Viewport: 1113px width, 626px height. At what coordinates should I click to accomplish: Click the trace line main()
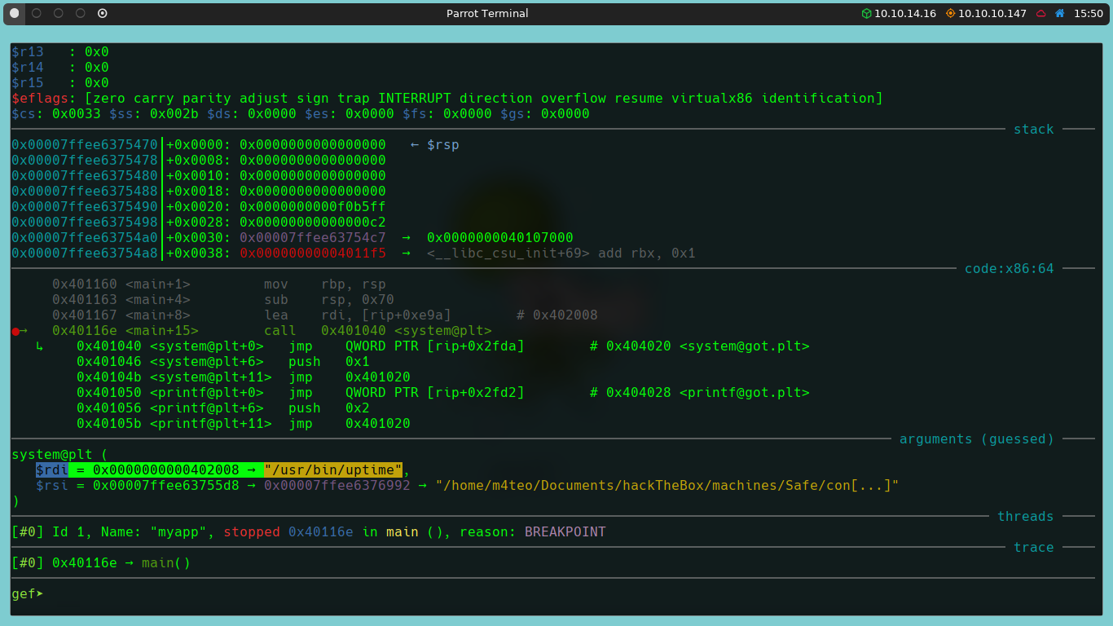click(166, 562)
